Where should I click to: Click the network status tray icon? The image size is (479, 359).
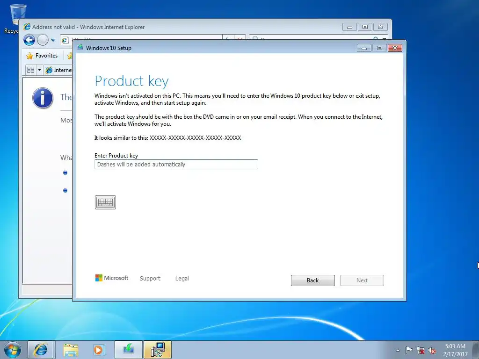[x=421, y=350]
